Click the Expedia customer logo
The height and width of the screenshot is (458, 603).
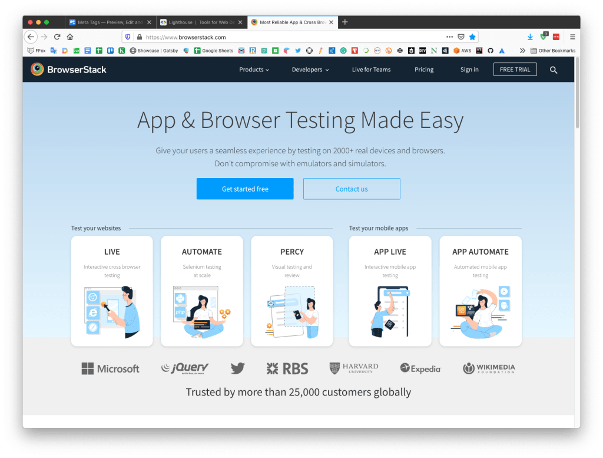click(x=420, y=369)
